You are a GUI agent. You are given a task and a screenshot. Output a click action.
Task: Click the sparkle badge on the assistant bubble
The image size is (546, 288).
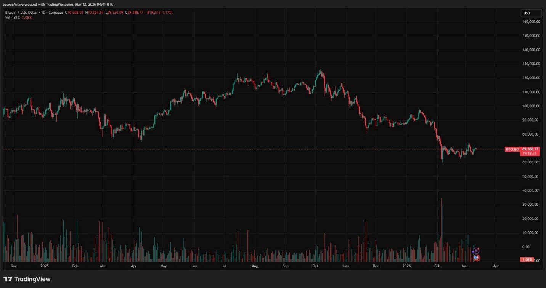(x=473, y=251)
